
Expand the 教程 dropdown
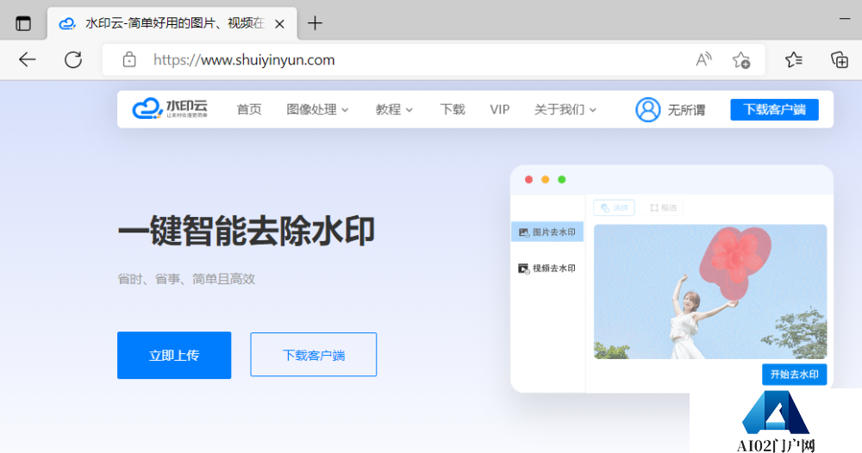[394, 109]
